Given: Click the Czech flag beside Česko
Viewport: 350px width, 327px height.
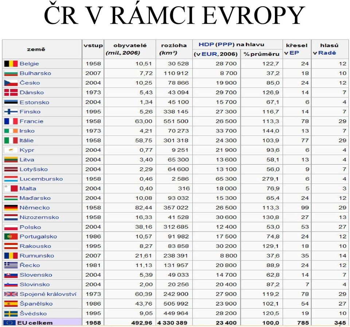Looking at the screenshot, I should tap(11, 83).
